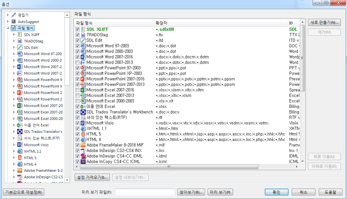
Task: Click Adobe InDesign CS2-CS4 INX icon in list
Action: [83, 151]
